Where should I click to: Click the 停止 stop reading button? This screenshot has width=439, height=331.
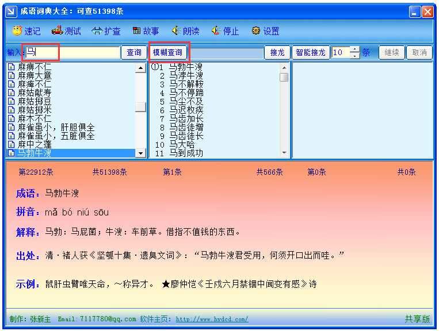point(226,31)
